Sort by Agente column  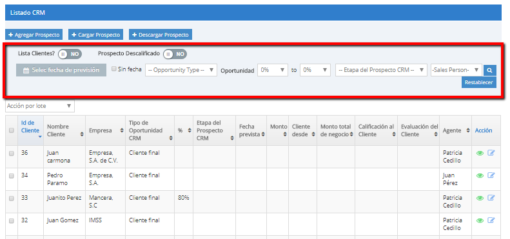[x=467, y=130]
